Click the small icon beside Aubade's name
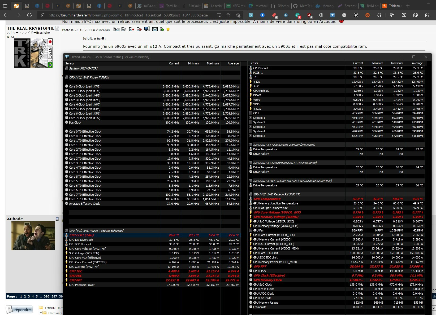Image resolution: width=436 pixels, height=315 pixels. click(57, 219)
